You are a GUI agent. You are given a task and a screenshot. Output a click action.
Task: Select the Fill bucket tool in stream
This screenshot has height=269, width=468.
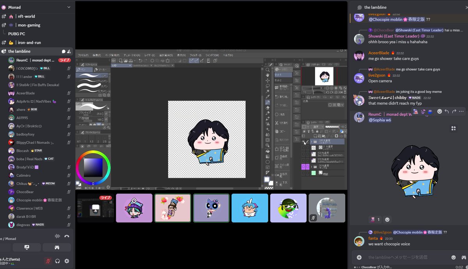268,151
